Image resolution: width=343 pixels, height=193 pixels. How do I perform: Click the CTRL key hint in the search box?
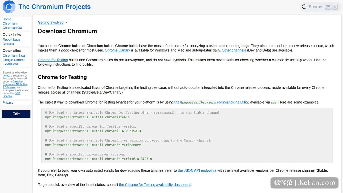(x=328, y=7)
